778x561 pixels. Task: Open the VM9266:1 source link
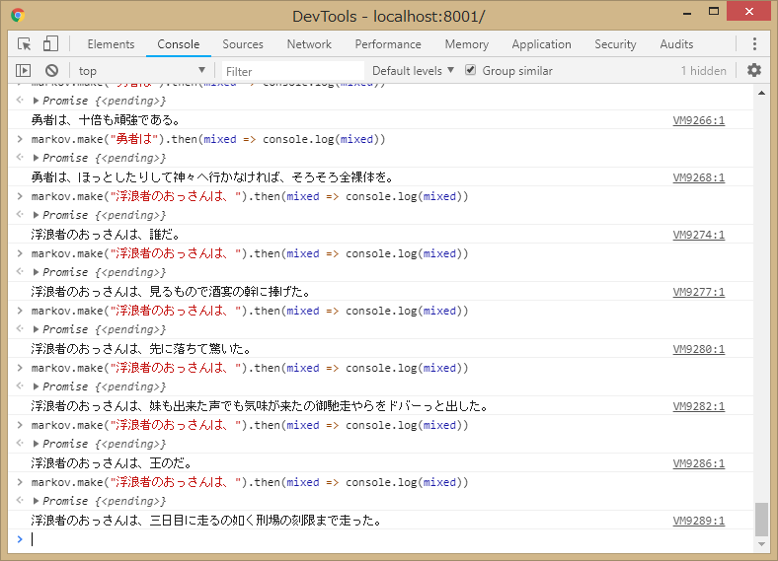[x=698, y=120]
